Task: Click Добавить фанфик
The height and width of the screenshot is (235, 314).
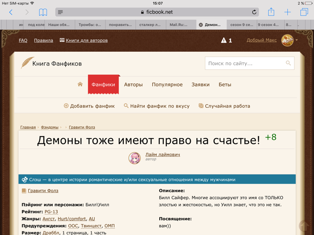Action: tap(89, 106)
